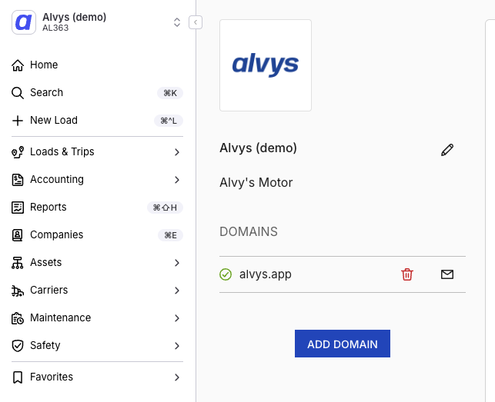
Task: Click the green verified check for alvys.app
Action: pyautogui.click(x=226, y=274)
